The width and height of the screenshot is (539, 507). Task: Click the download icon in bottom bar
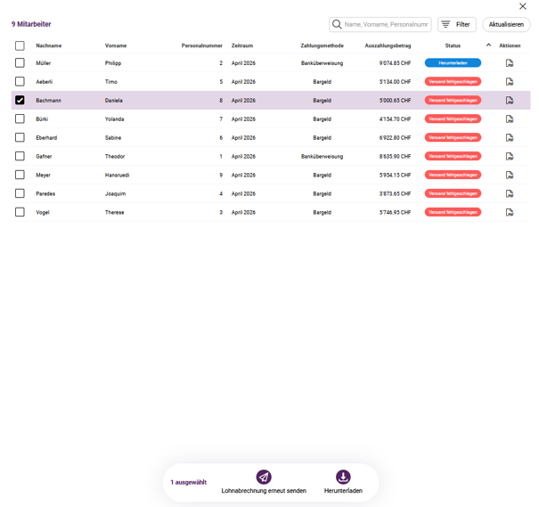tap(343, 477)
